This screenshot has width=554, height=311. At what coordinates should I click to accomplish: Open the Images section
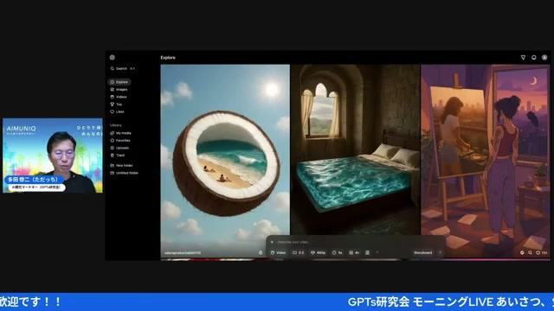tap(119, 90)
